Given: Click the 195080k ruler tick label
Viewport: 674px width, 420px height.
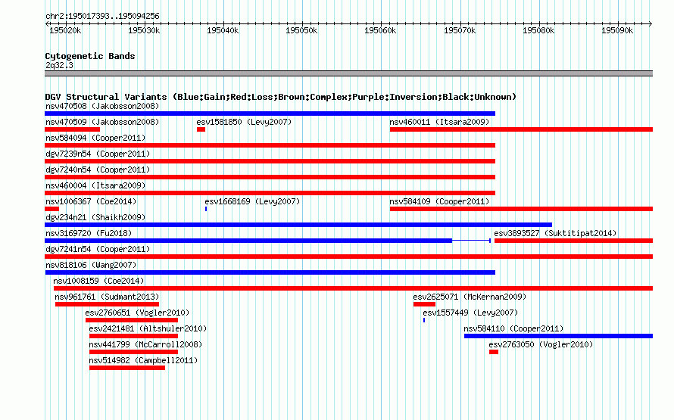Looking at the screenshot, I should pos(538,30).
